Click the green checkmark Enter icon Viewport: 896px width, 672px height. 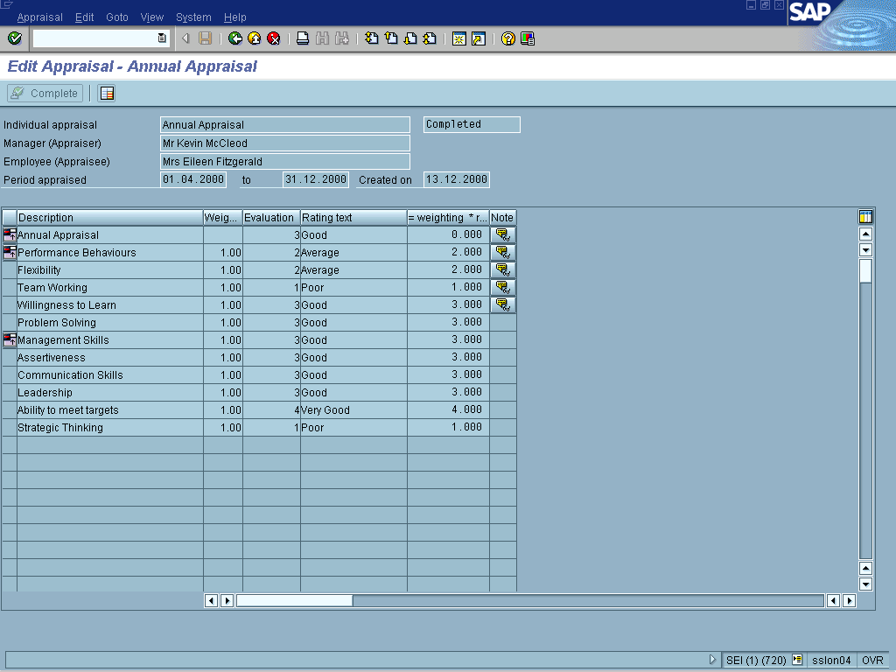click(x=15, y=38)
